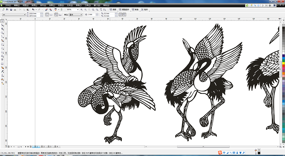Click the Save icon in toolbar
This screenshot has width=285, height=156.
click(11, 10)
